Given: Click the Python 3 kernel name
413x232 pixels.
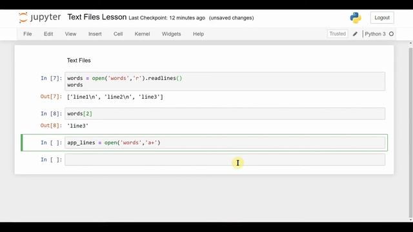Looking at the screenshot, I should (375, 34).
